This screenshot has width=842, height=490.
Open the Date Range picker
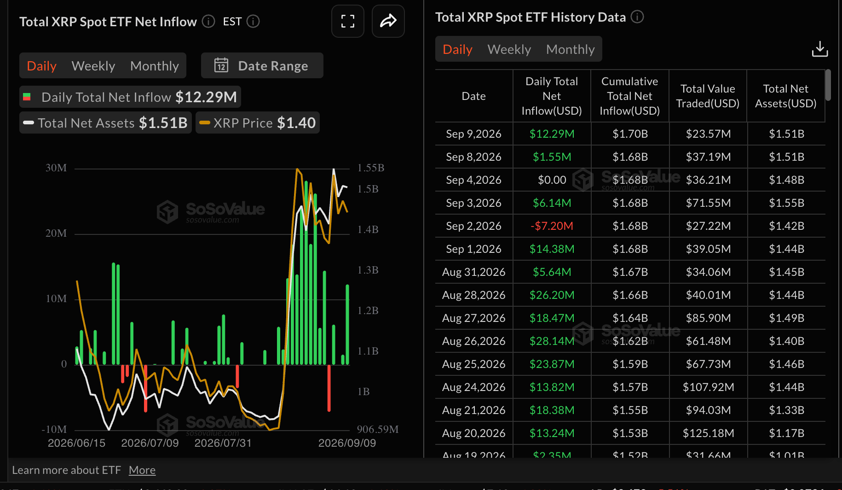click(262, 65)
